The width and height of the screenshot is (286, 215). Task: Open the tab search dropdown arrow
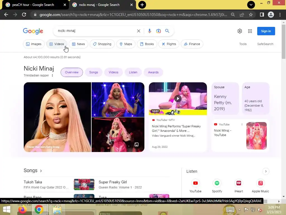(251, 5)
